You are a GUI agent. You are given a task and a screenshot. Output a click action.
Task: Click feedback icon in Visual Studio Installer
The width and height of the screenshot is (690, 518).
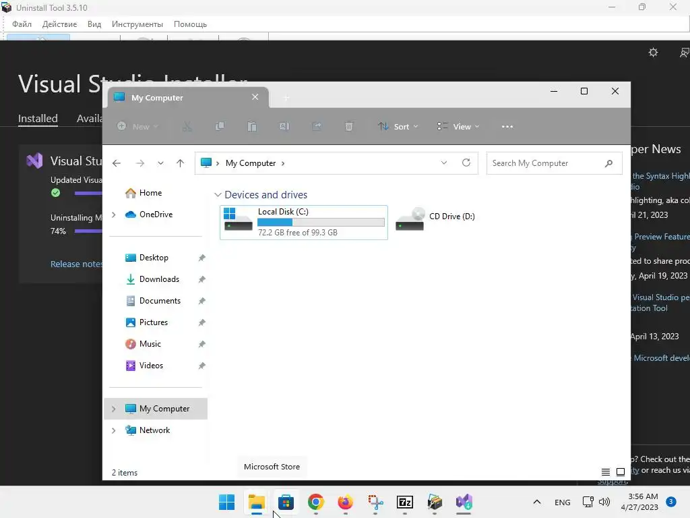pos(685,53)
